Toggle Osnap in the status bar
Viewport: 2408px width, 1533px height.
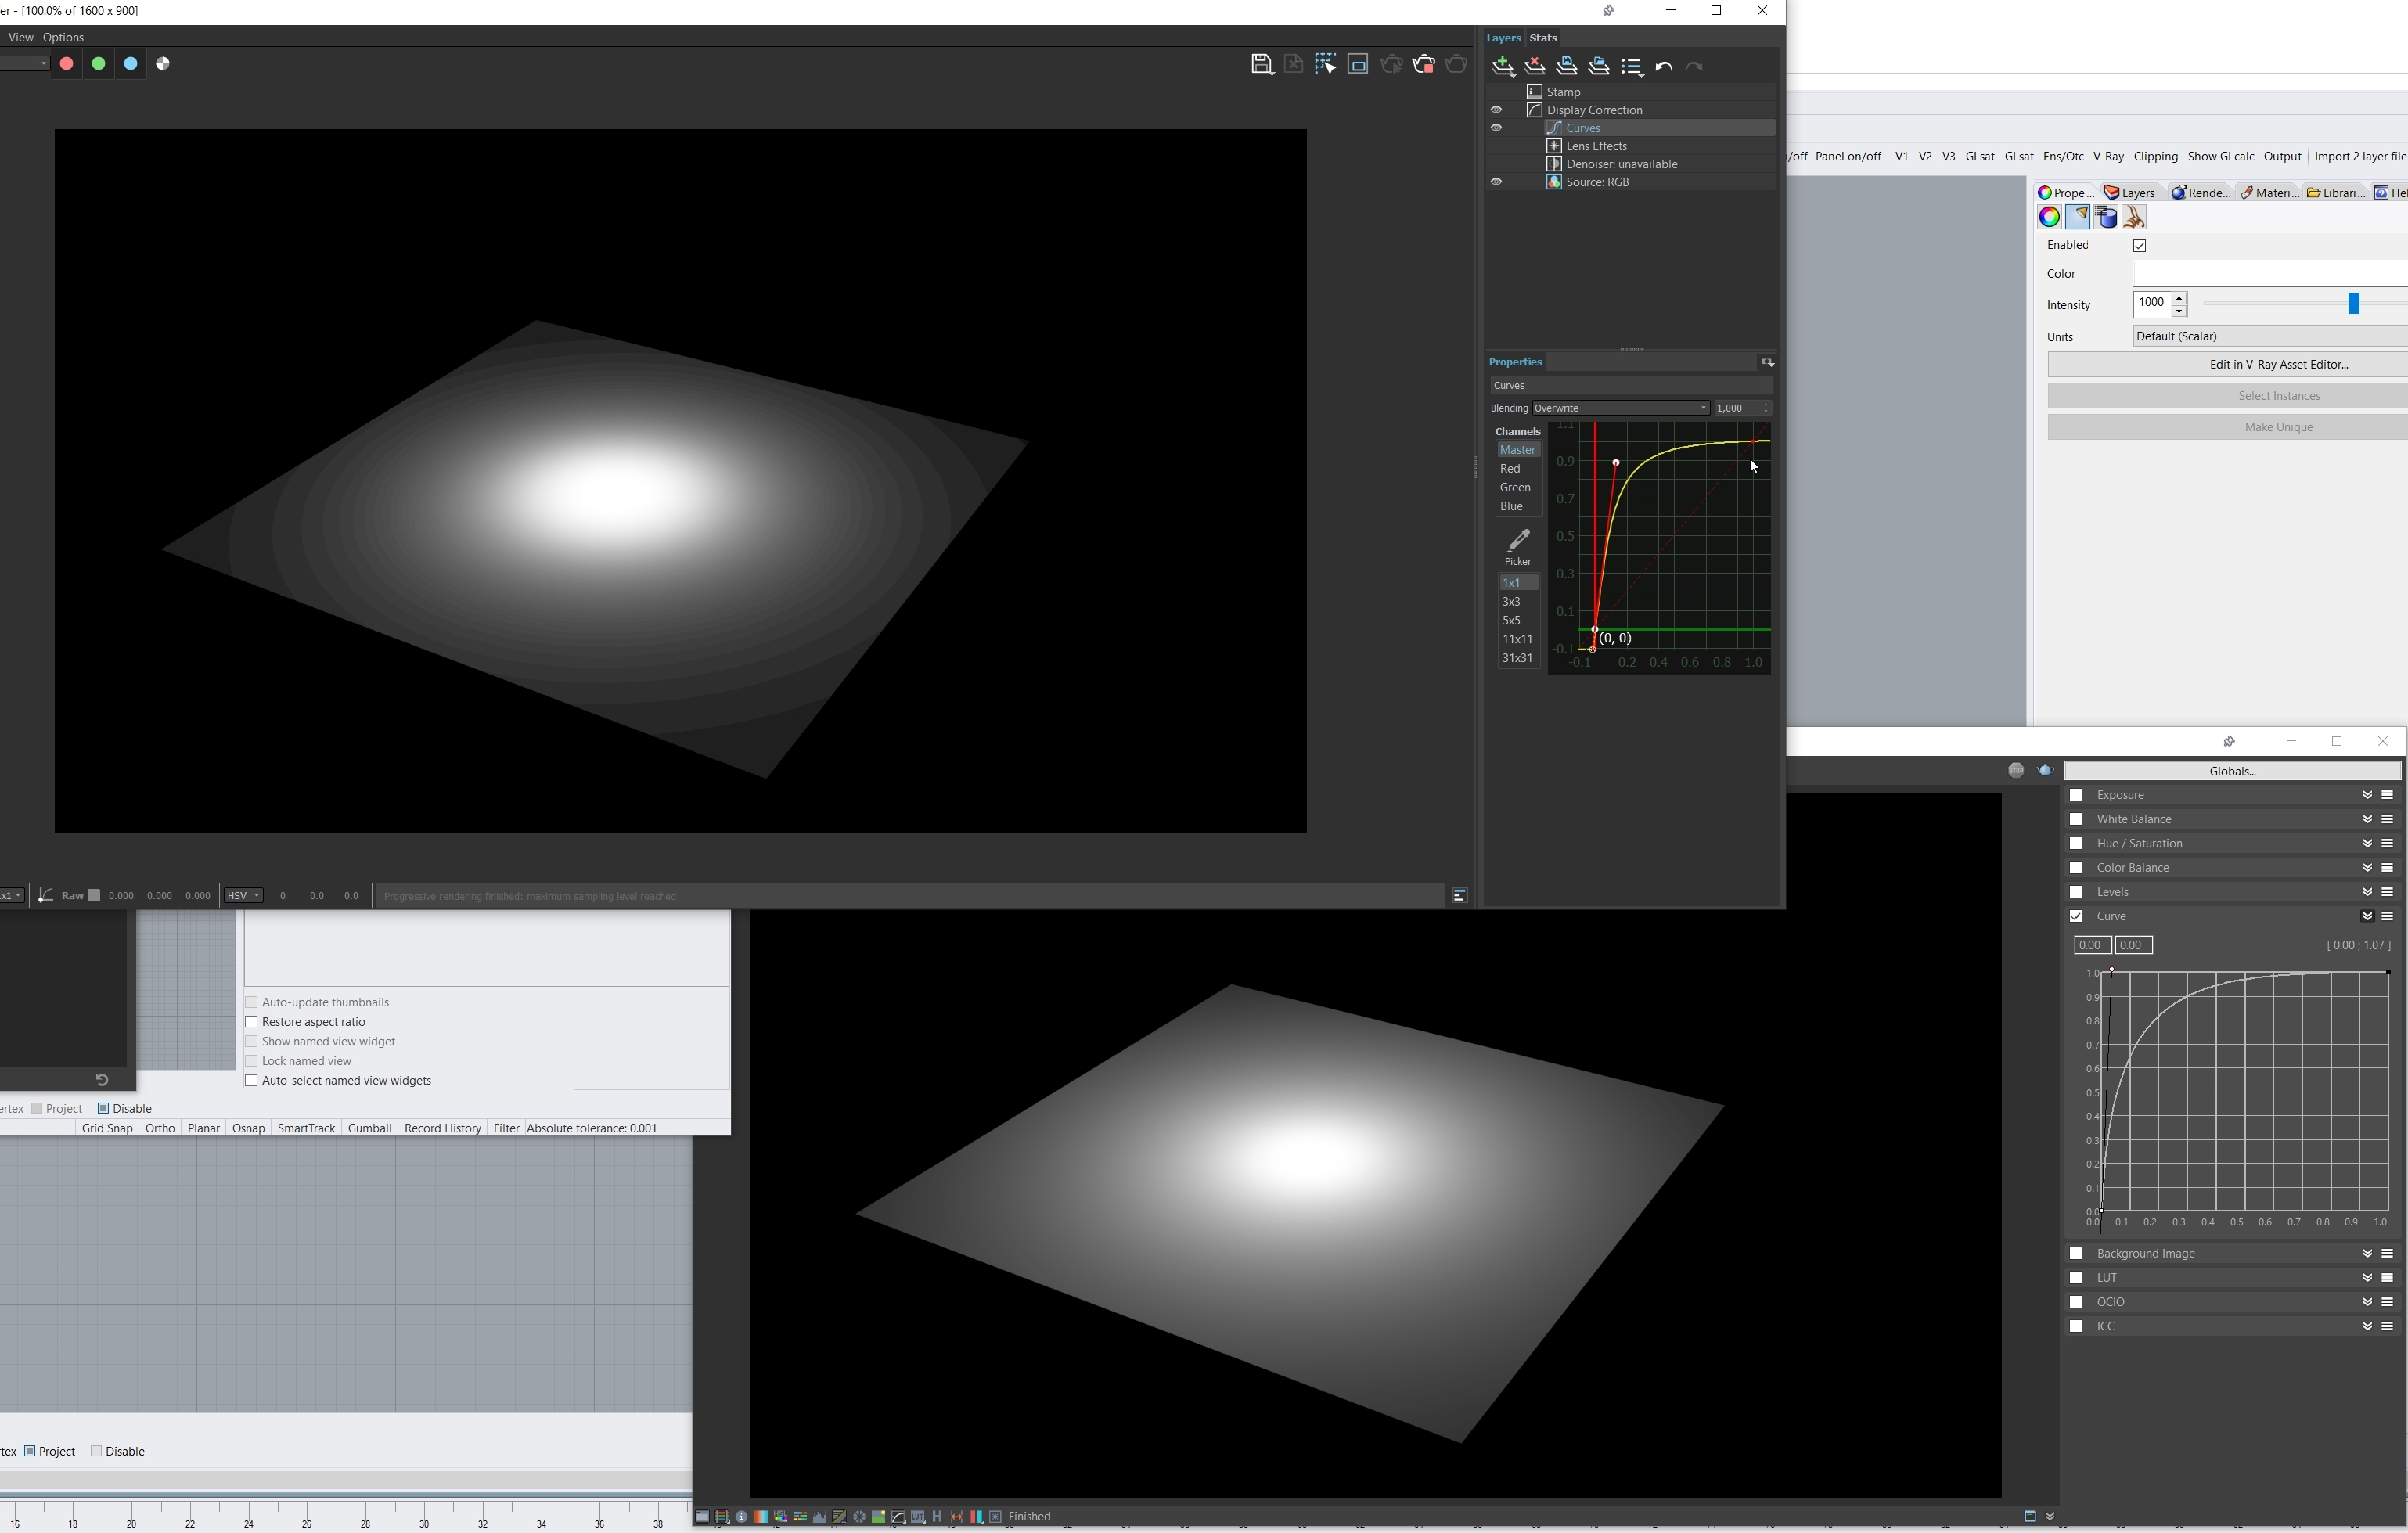(x=248, y=1128)
